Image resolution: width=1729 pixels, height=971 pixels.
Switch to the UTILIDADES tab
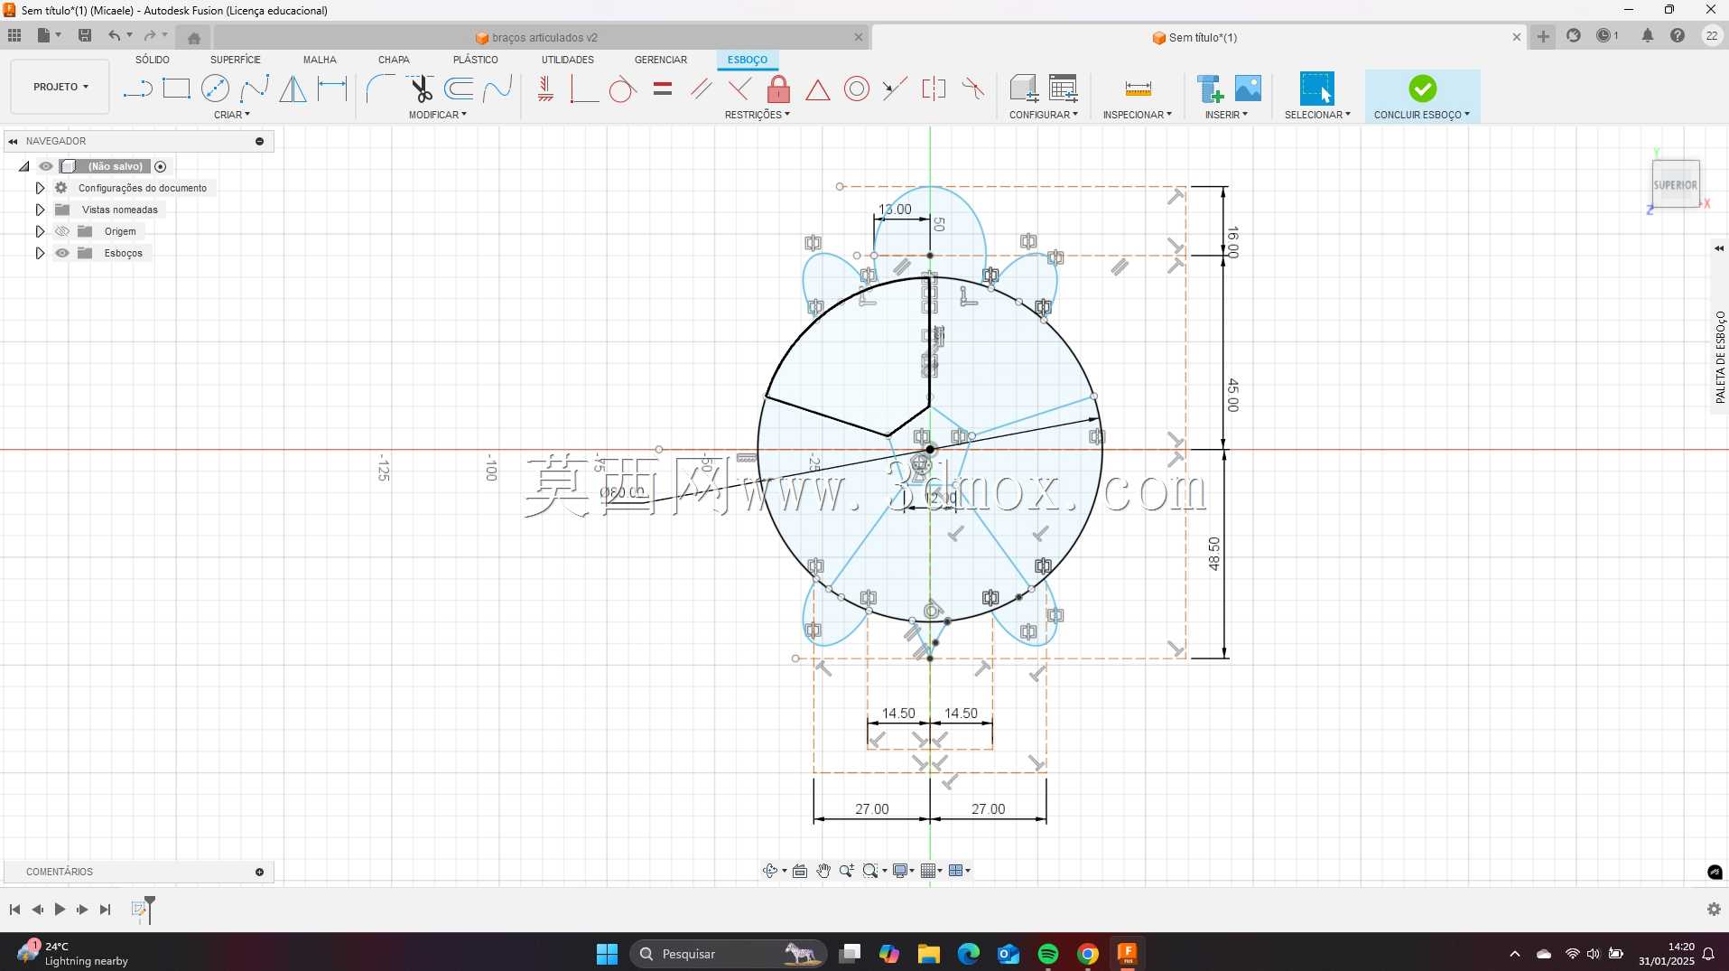click(568, 60)
